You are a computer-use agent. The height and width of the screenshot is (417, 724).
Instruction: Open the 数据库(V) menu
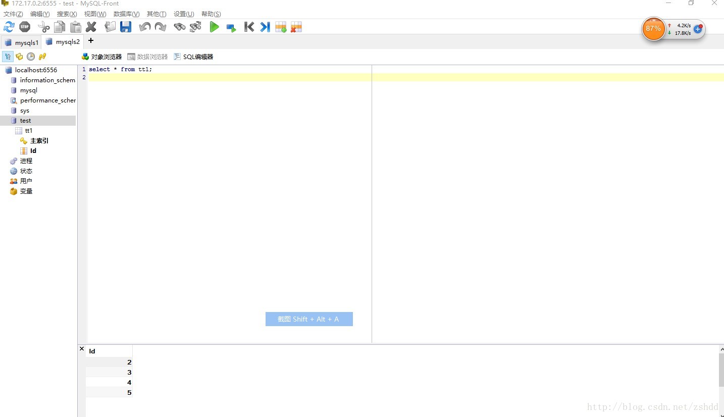point(126,14)
